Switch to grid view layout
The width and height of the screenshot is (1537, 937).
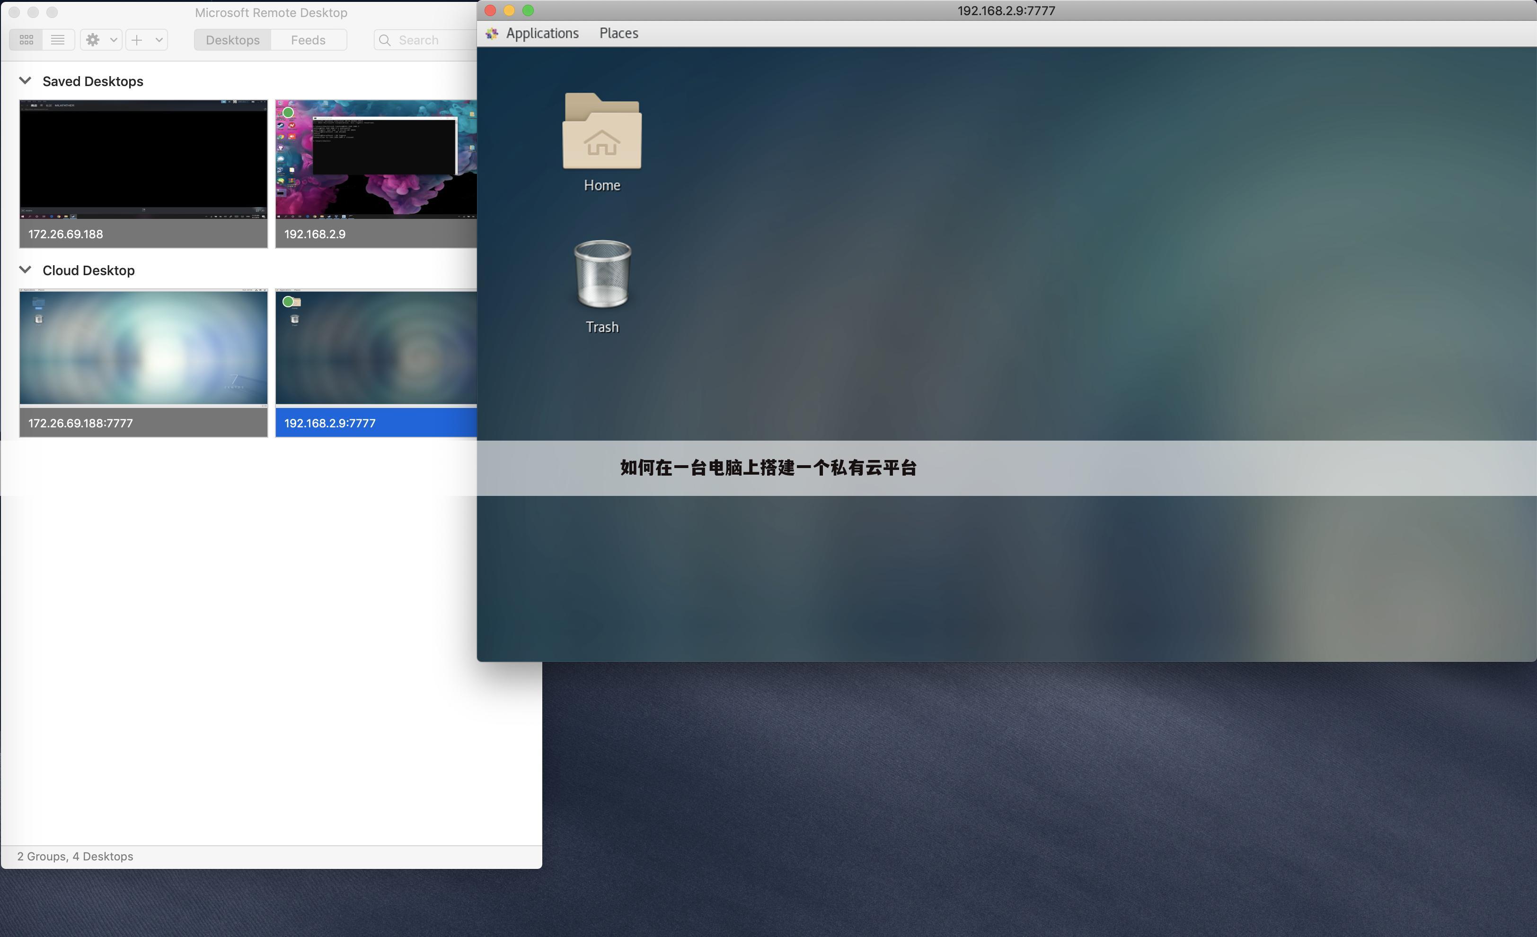[26, 40]
